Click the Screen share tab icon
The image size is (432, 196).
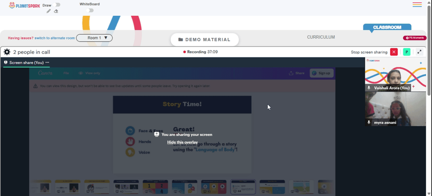6,63
